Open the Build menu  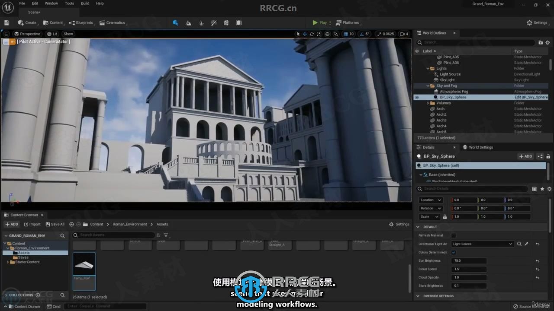[85, 3]
